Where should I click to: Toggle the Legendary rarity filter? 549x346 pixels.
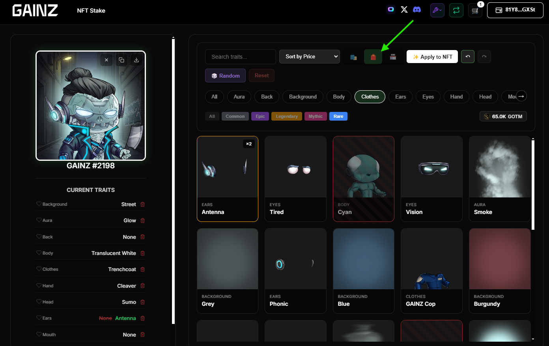coord(287,116)
